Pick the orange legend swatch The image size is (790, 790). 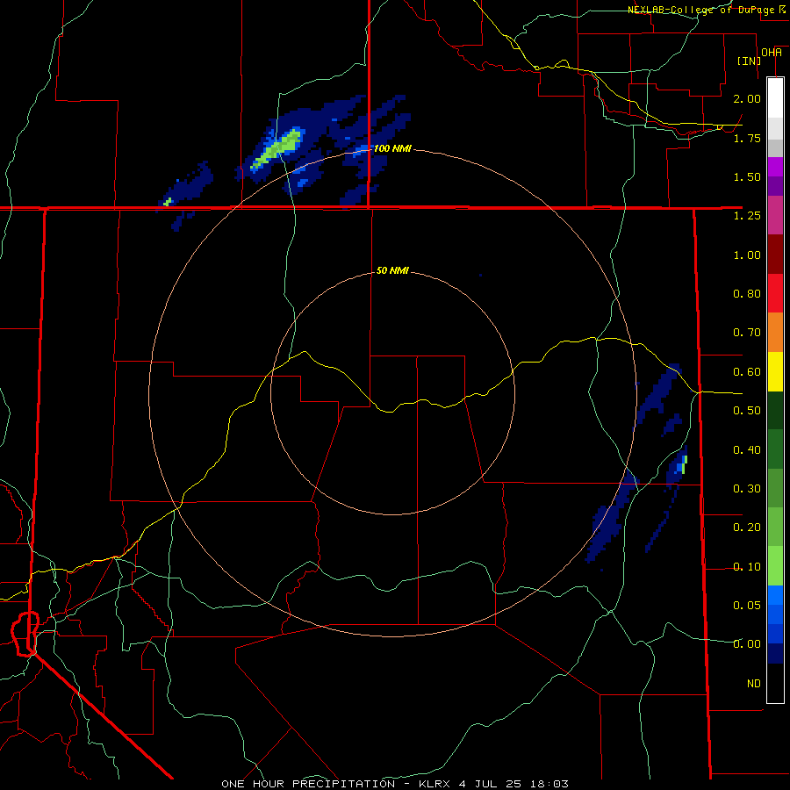(x=775, y=332)
